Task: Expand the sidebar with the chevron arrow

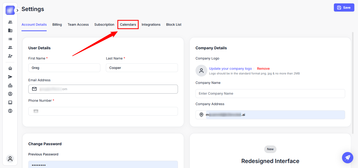Action: [17, 10]
